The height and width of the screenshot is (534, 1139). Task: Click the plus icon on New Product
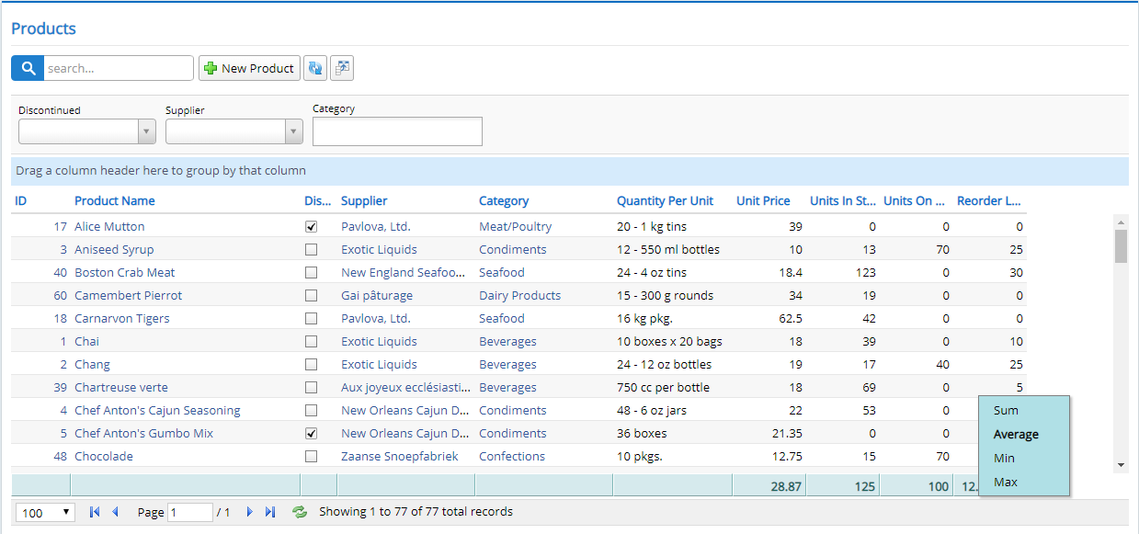211,67
